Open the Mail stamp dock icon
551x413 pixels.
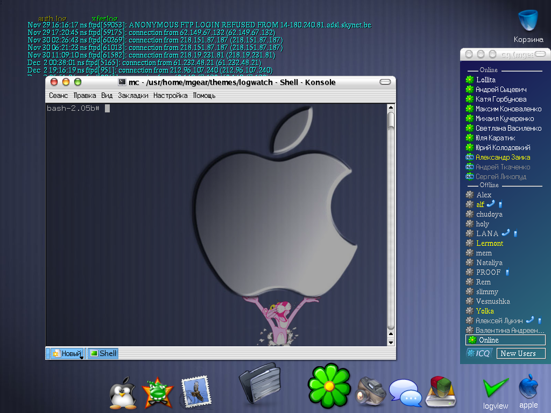point(196,391)
